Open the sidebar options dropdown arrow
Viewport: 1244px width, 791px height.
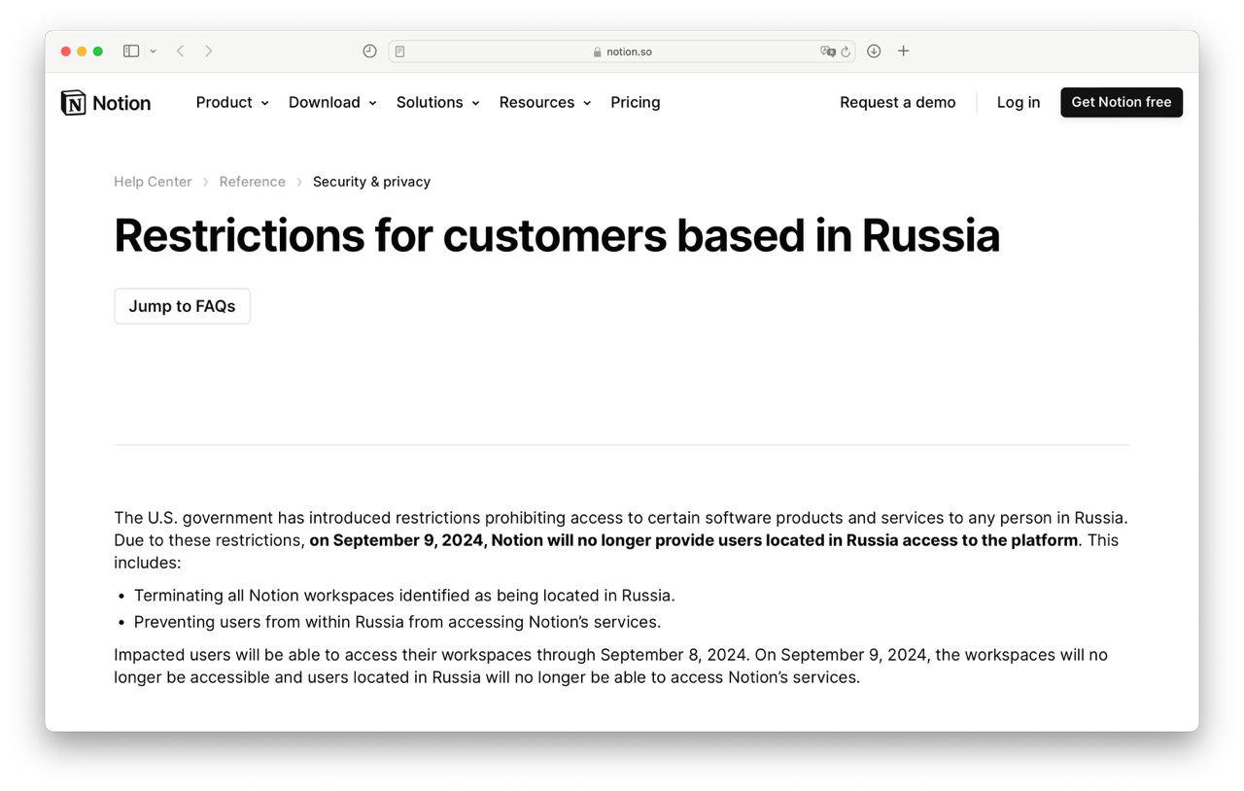[x=153, y=51]
